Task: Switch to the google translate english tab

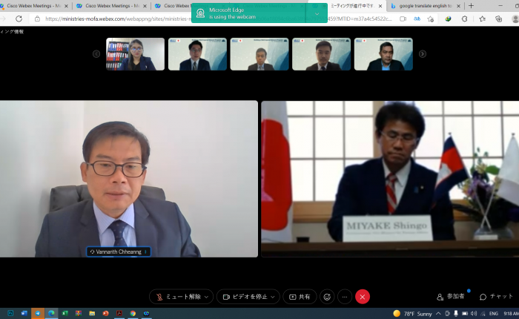Action: (425, 6)
